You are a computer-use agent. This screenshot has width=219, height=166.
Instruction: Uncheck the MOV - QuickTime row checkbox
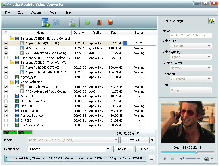6,48
